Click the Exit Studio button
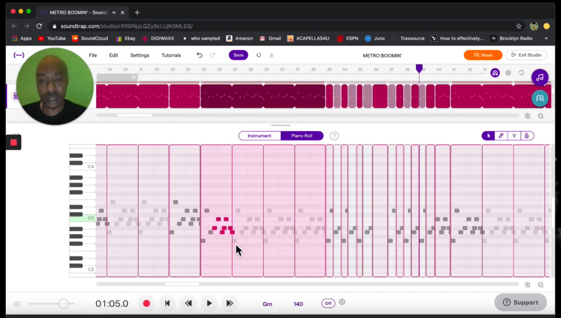The width and height of the screenshot is (561, 318). [x=526, y=55]
